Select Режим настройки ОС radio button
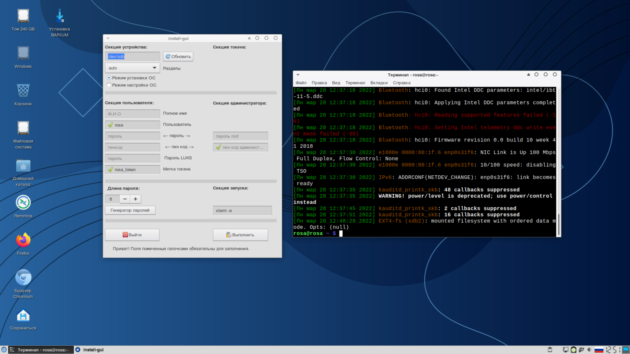The width and height of the screenshot is (630, 354). click(x=109, y=85)
